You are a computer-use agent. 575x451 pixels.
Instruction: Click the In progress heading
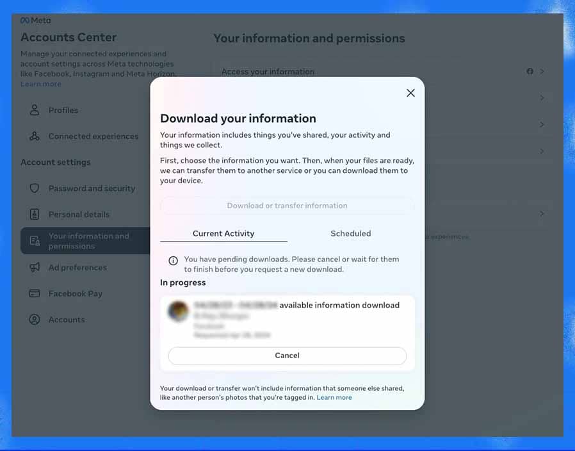tap(182, 283)
